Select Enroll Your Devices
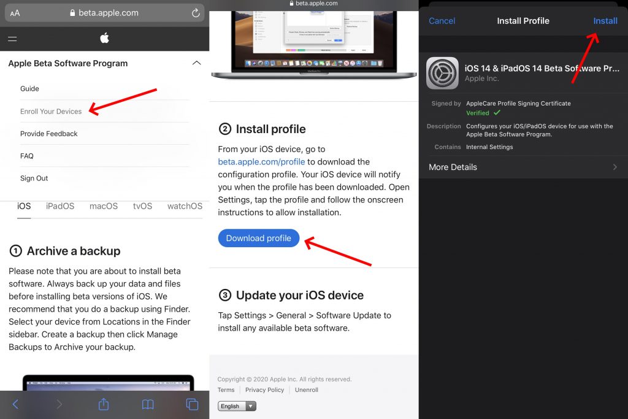 51,112
